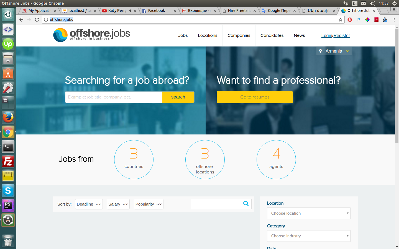The width and height of the screenshot is (399, 249).
Task: Open the clock showing 11:37
Action: [384, 3]
